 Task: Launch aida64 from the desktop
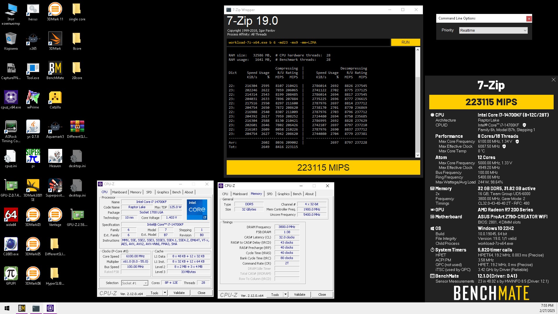click(x=11, y=217)
